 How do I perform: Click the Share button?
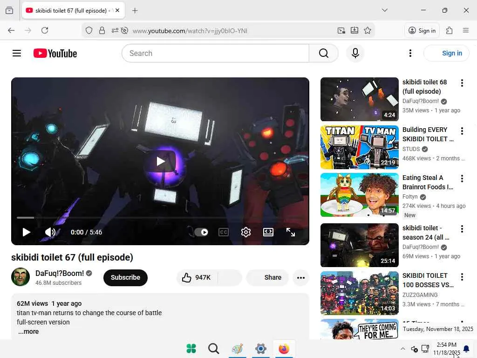(x=268, y=277)
